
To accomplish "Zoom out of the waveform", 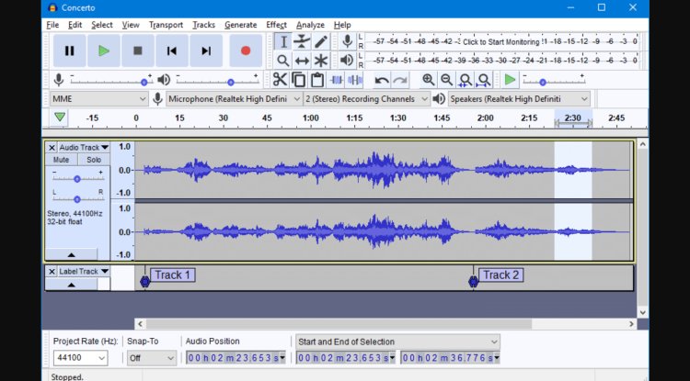I will [446, 80].
